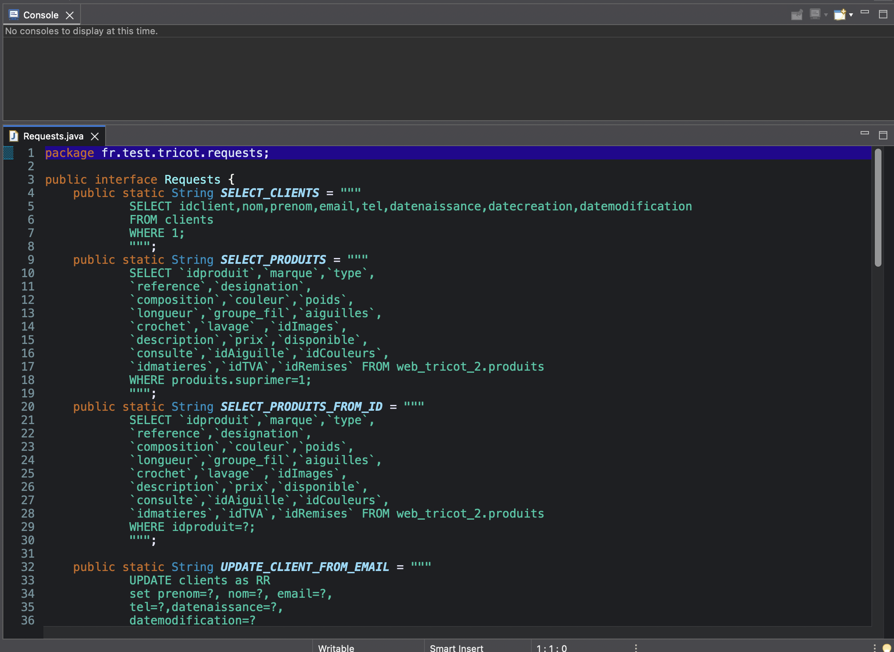Viewport: 894px width, 652px height.
Task: Click the cursor position 1:1:0 indicator
Action: coord(551,648)
